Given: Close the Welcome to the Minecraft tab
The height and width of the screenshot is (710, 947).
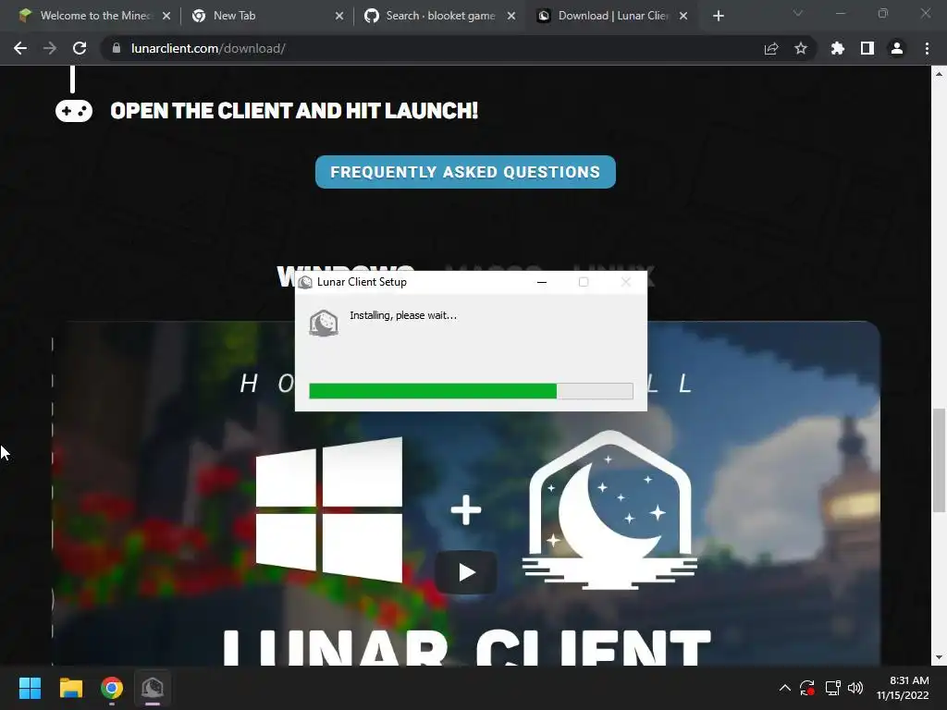Looking at the screenshot, I should [x=166, y=16].
